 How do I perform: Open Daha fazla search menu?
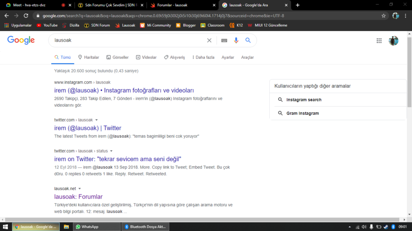(x=203, y=58)
